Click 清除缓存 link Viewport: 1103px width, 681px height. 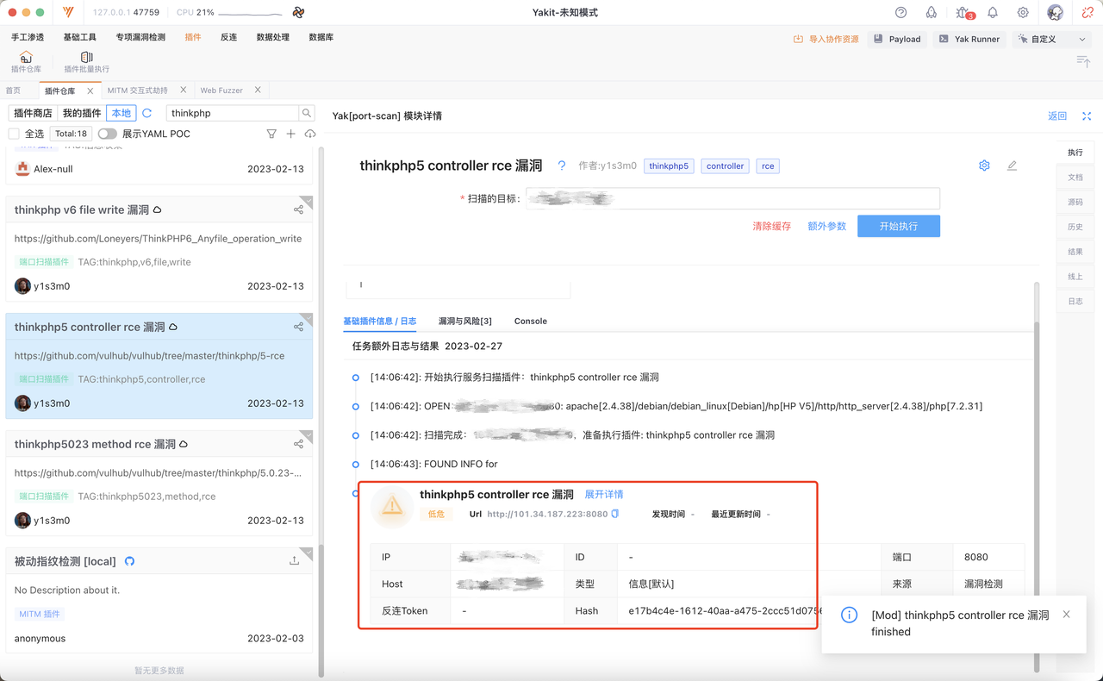[771, 226]
